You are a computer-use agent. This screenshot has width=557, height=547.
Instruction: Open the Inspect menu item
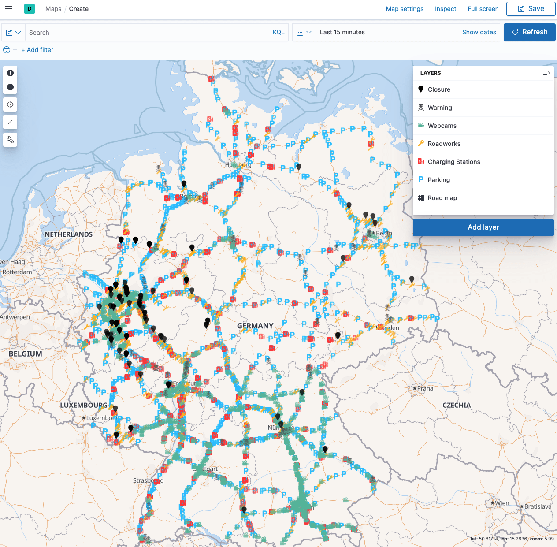(445, 9)
